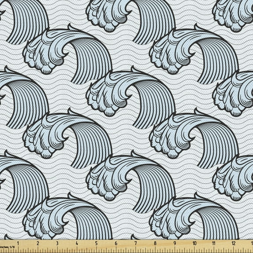Image resolution: width=253 pixels, height=253 pixels.
Task: Select the number 7 on the ruler
Action: coord(136,243)
